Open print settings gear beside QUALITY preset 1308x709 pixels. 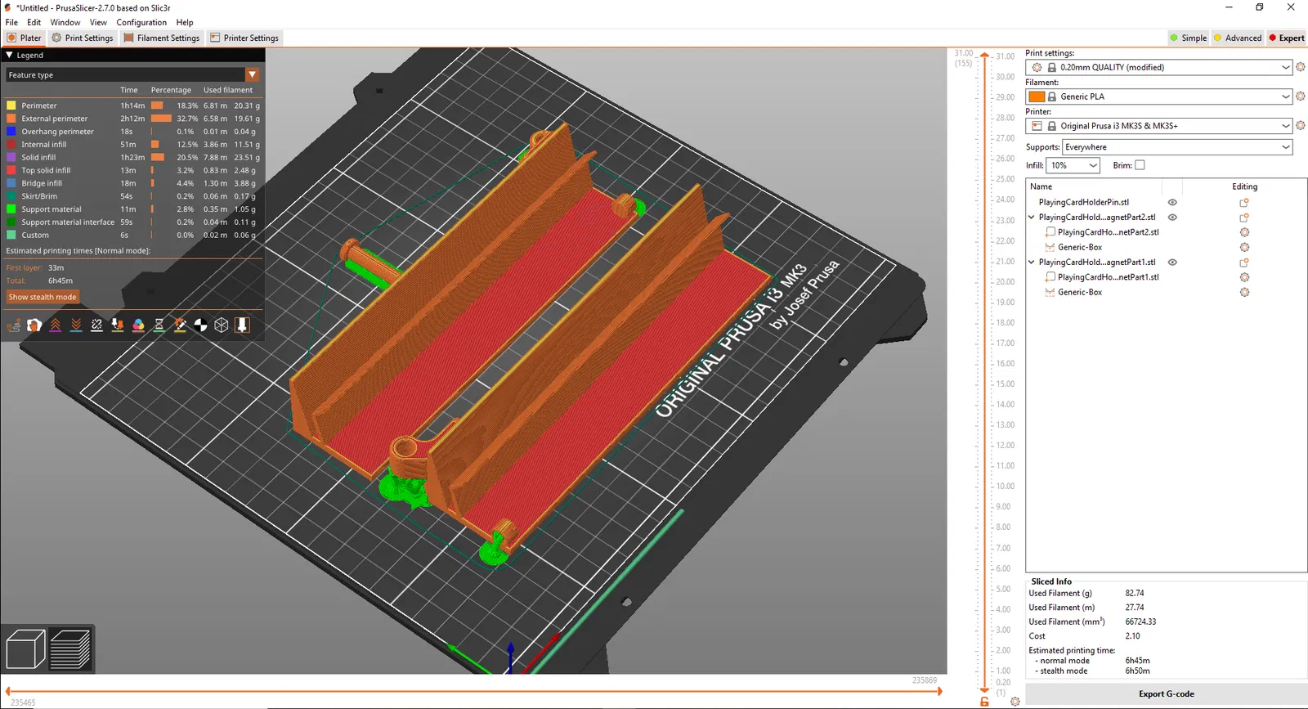(1301, 67)
